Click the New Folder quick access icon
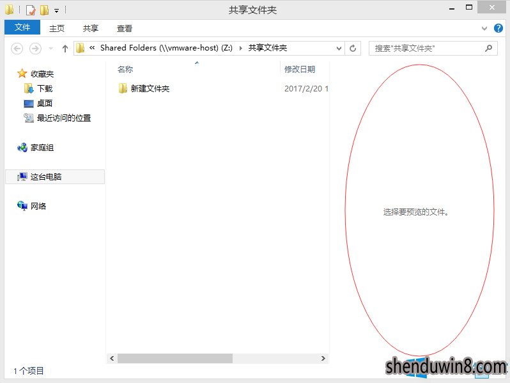Image resolution: width=510 pixels, height=383 pixels. pyautogui.click(x=45, y=10)
